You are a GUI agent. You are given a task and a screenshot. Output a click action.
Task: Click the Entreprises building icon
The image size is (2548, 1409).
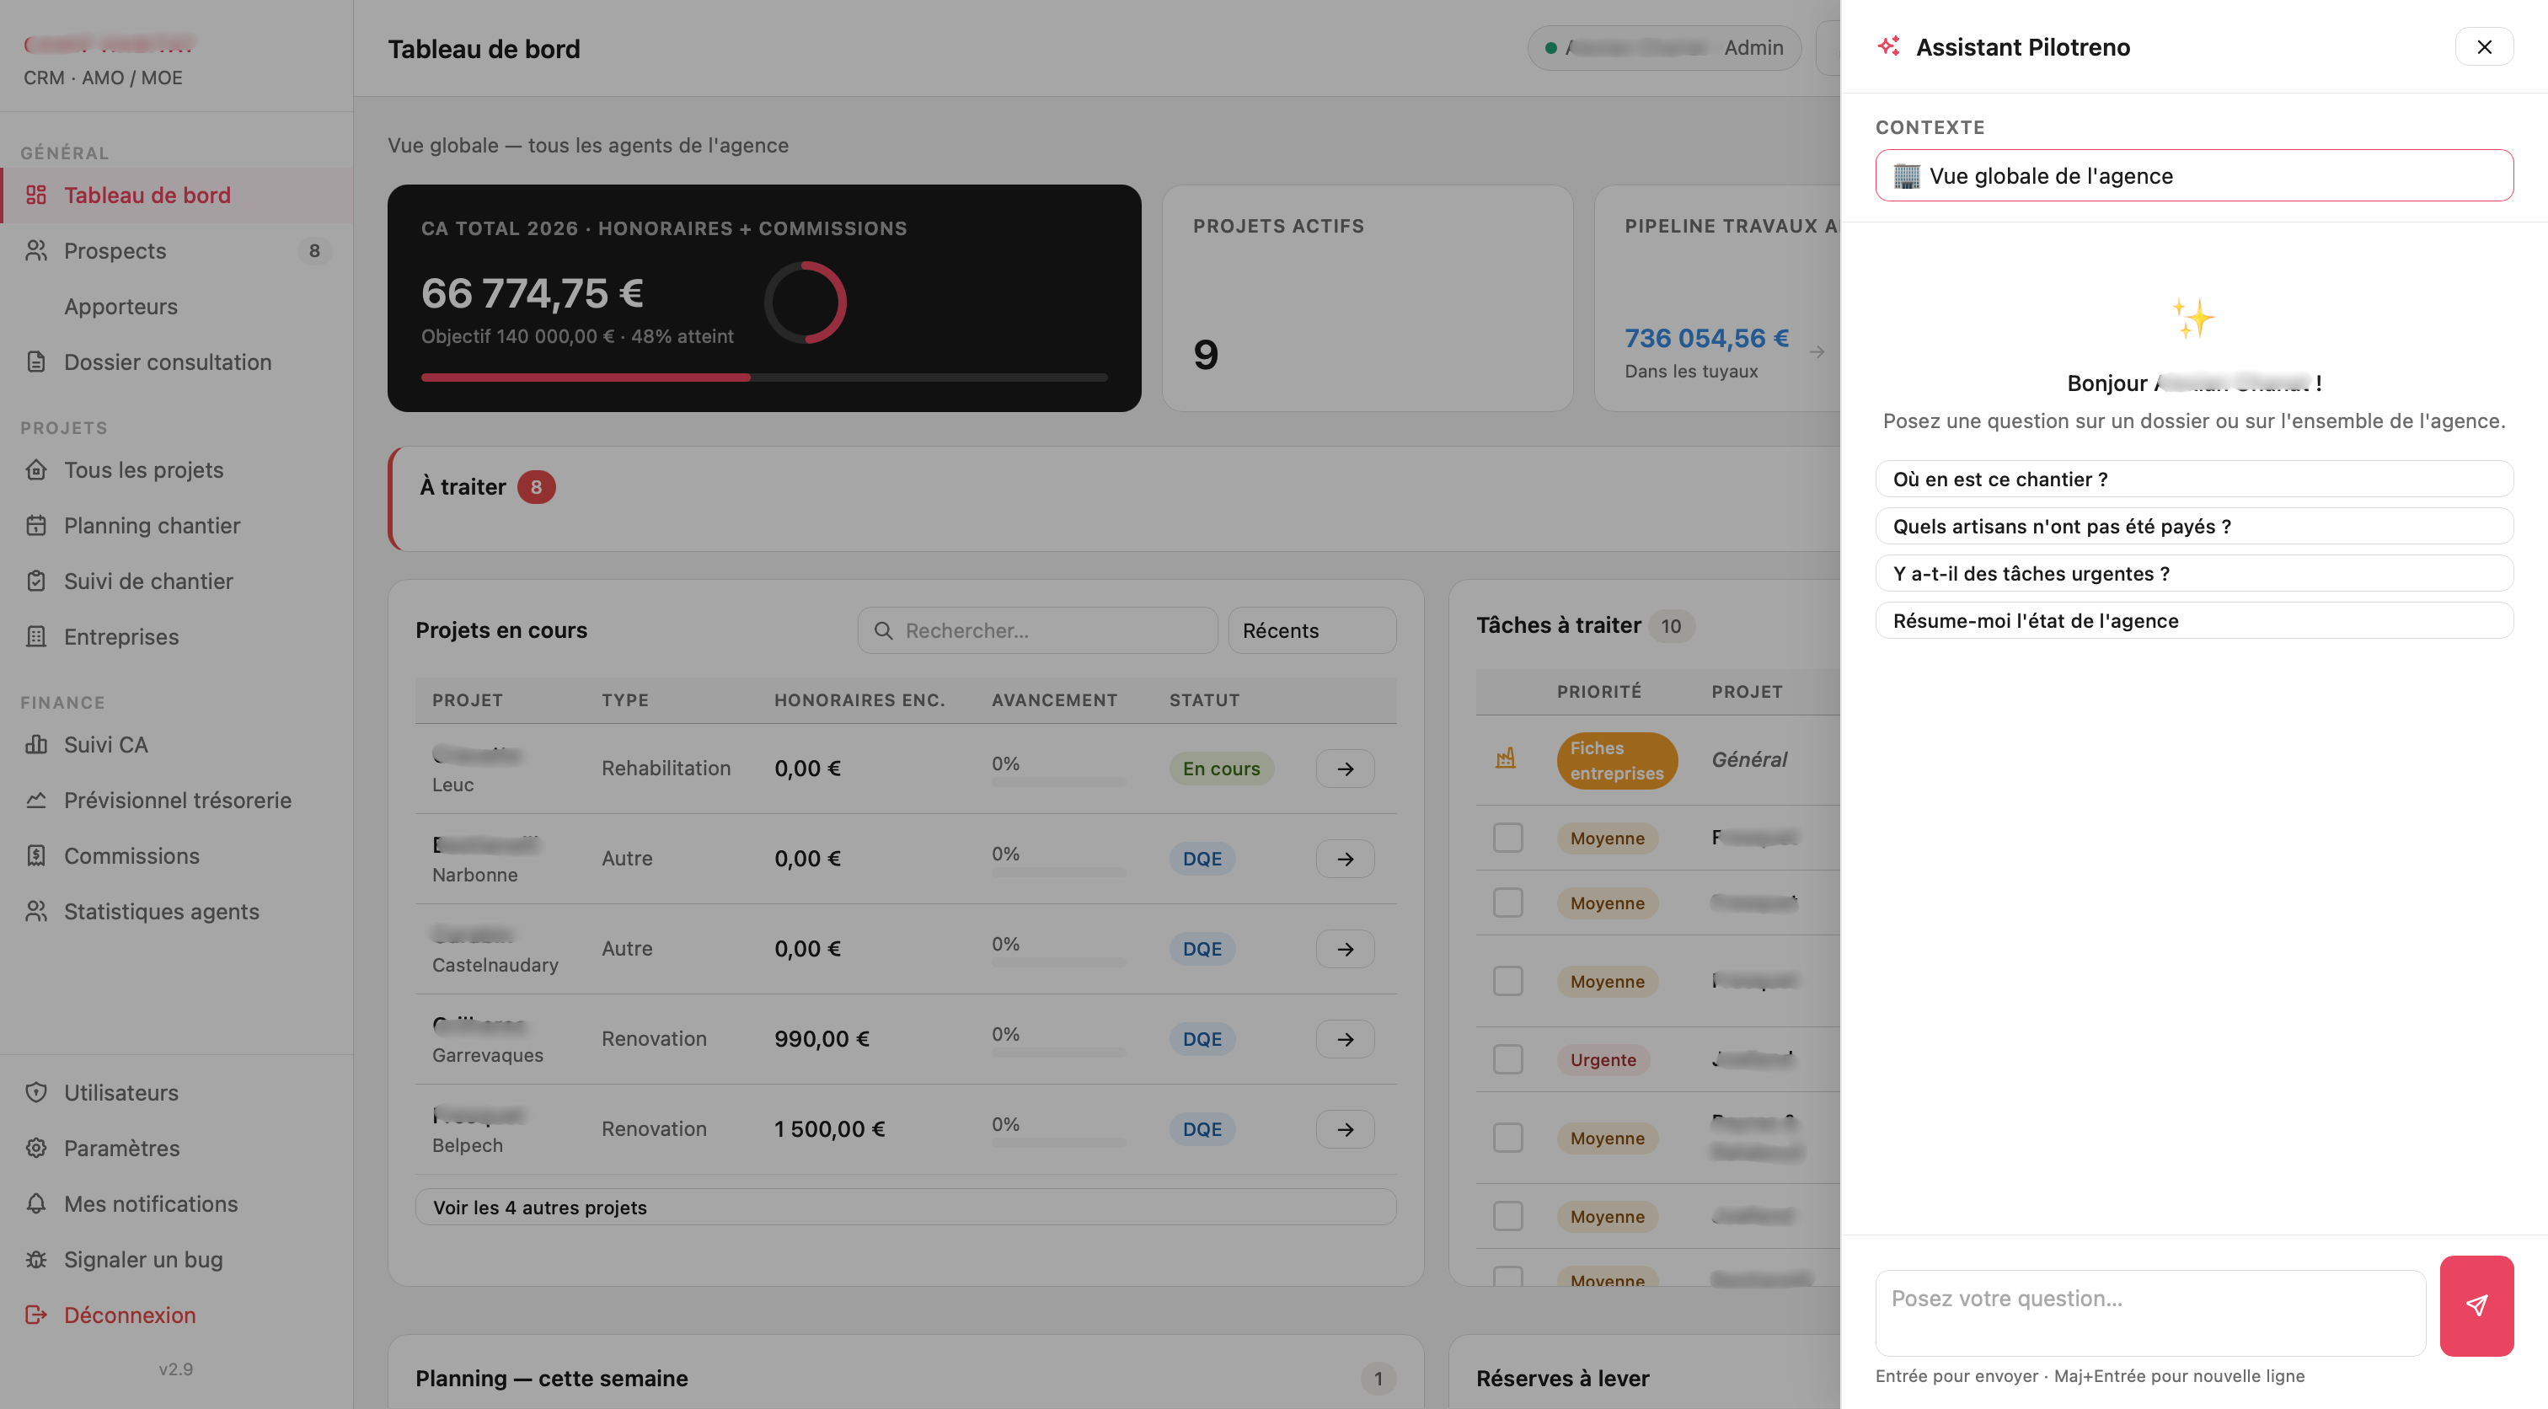coord(36,636)
